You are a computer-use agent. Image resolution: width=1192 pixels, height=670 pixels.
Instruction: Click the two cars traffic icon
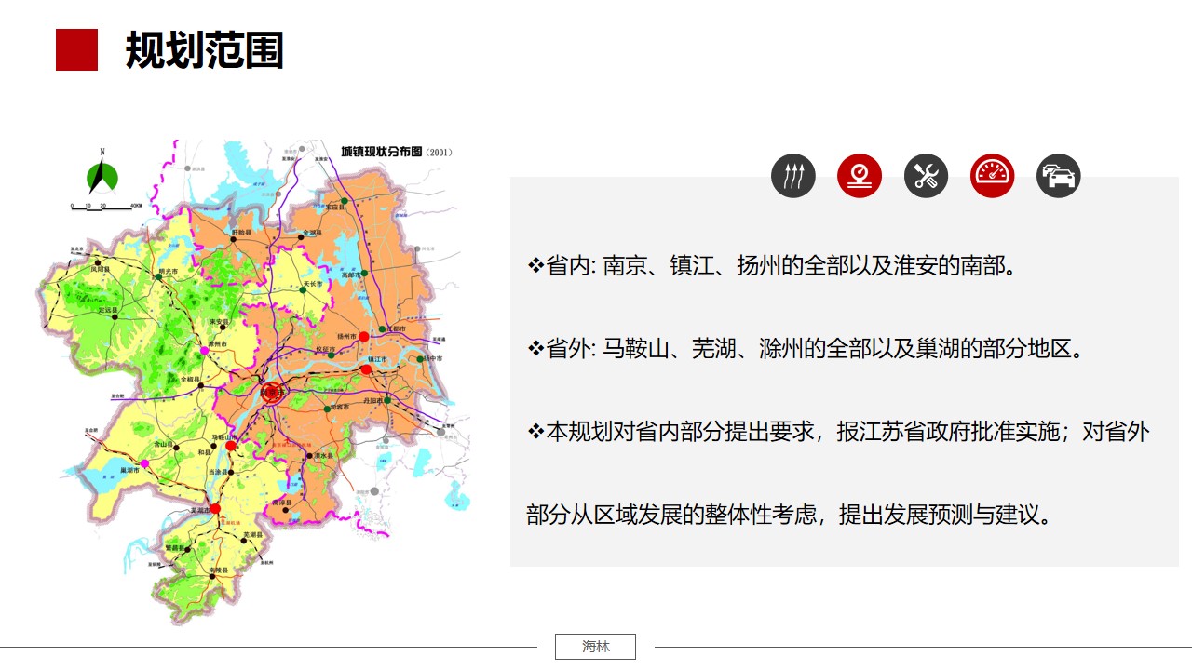coord(1058,176)
